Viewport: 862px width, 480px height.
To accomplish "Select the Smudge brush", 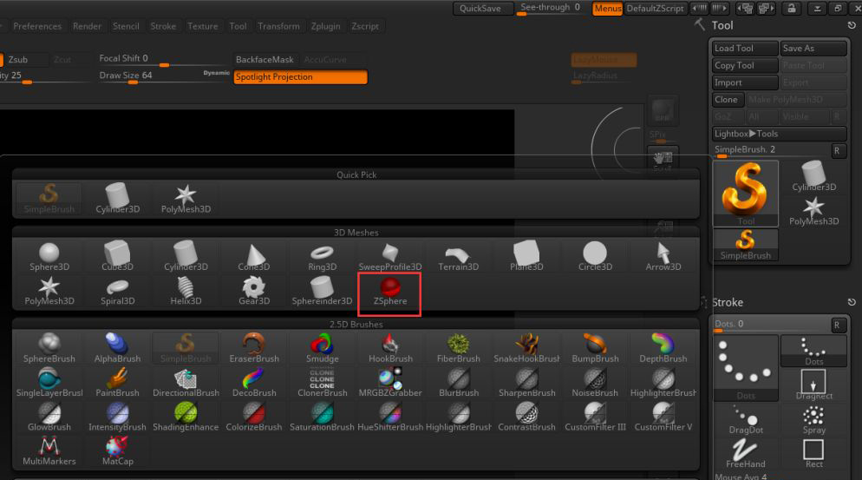I will click(322, 349).
